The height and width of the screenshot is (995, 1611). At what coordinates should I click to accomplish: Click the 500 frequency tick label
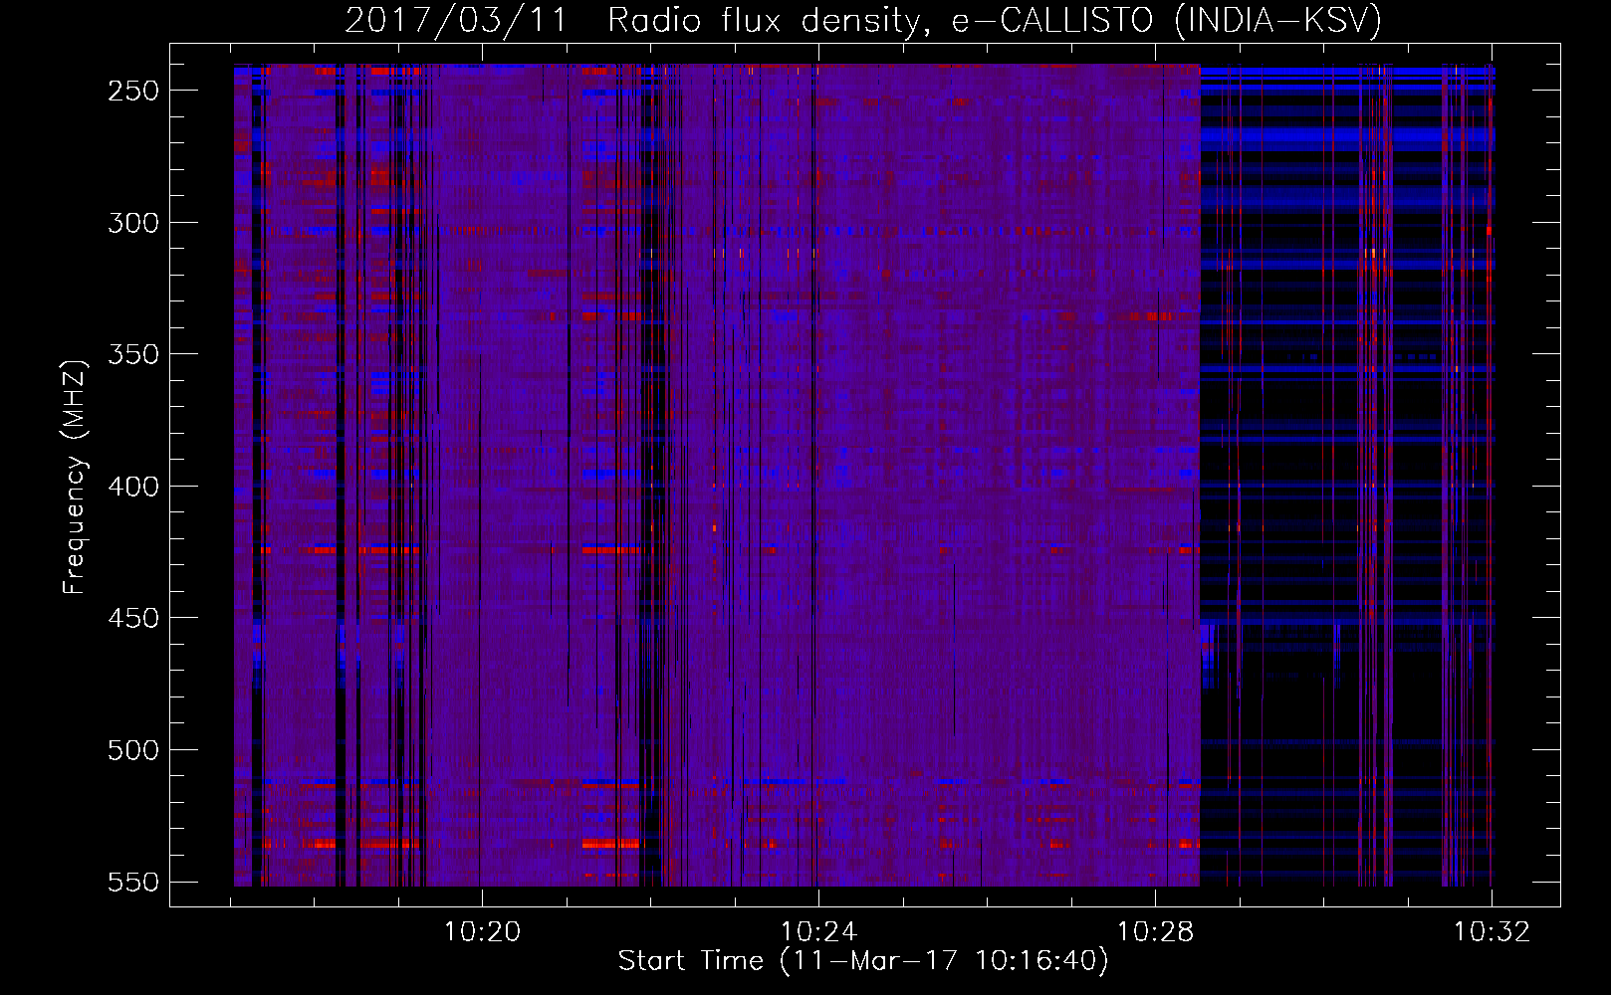tap(133, 750)
